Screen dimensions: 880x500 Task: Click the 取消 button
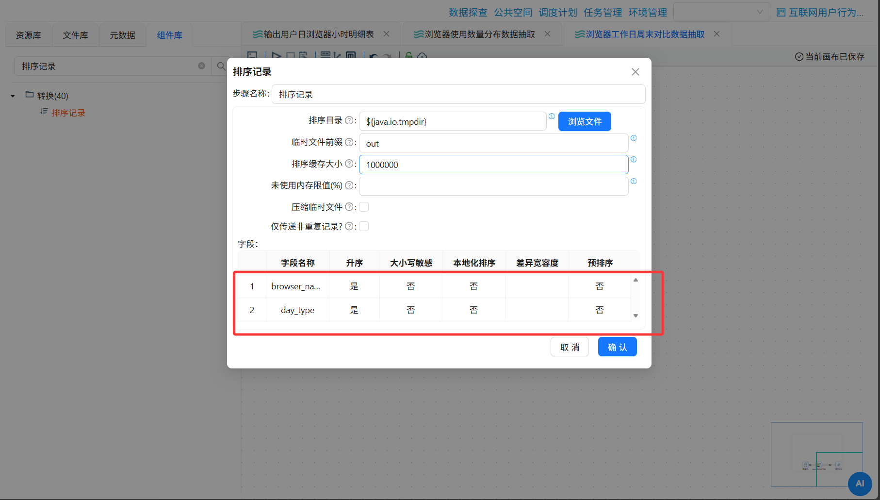tap(570, 347)
